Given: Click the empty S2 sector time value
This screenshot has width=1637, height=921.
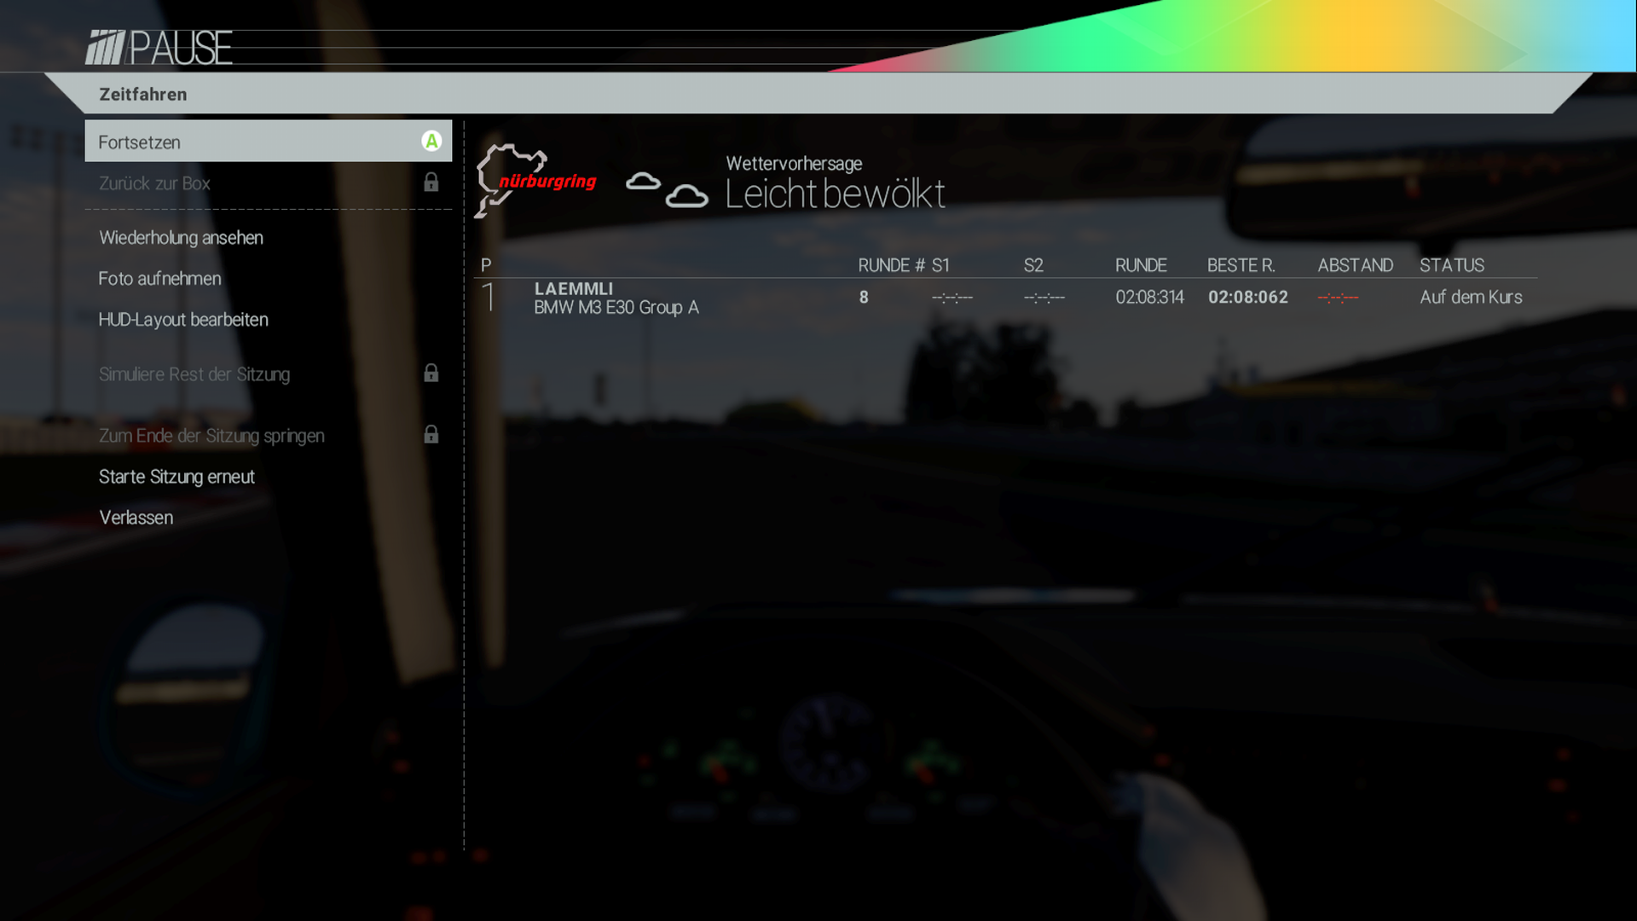Looking at the screenshot, I should (x=1044, y=298).
